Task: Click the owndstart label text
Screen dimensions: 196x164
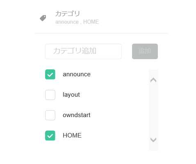Action: (77, 115)
